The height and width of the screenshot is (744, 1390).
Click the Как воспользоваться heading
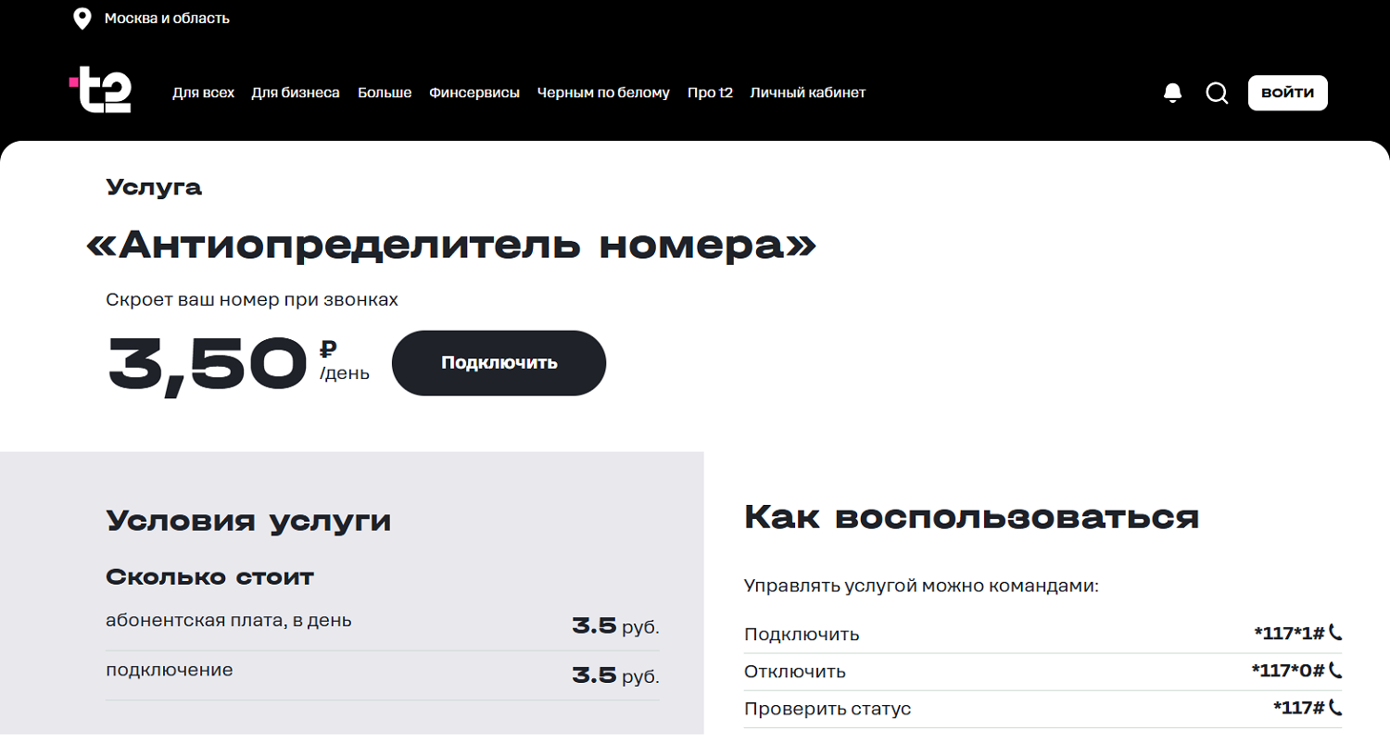[972, 517]
